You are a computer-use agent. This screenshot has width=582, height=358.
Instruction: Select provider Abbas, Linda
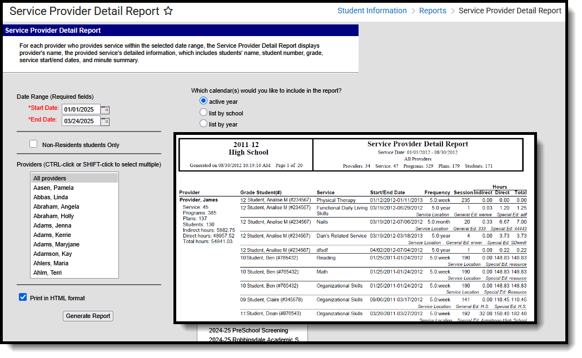(x=74, y=197)
